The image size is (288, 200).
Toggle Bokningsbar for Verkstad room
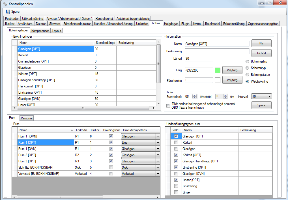coord(111,174)
